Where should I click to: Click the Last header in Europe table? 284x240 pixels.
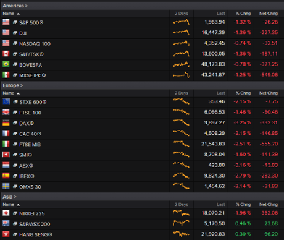221,93
